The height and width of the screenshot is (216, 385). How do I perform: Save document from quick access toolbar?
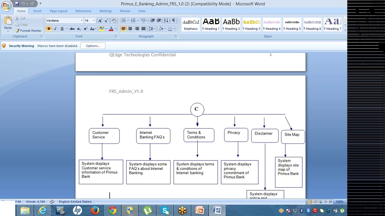pos(17,4)
